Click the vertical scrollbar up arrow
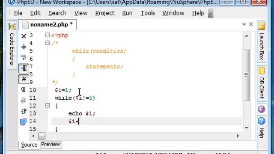274x154 pixels. [x=247, y=36]
